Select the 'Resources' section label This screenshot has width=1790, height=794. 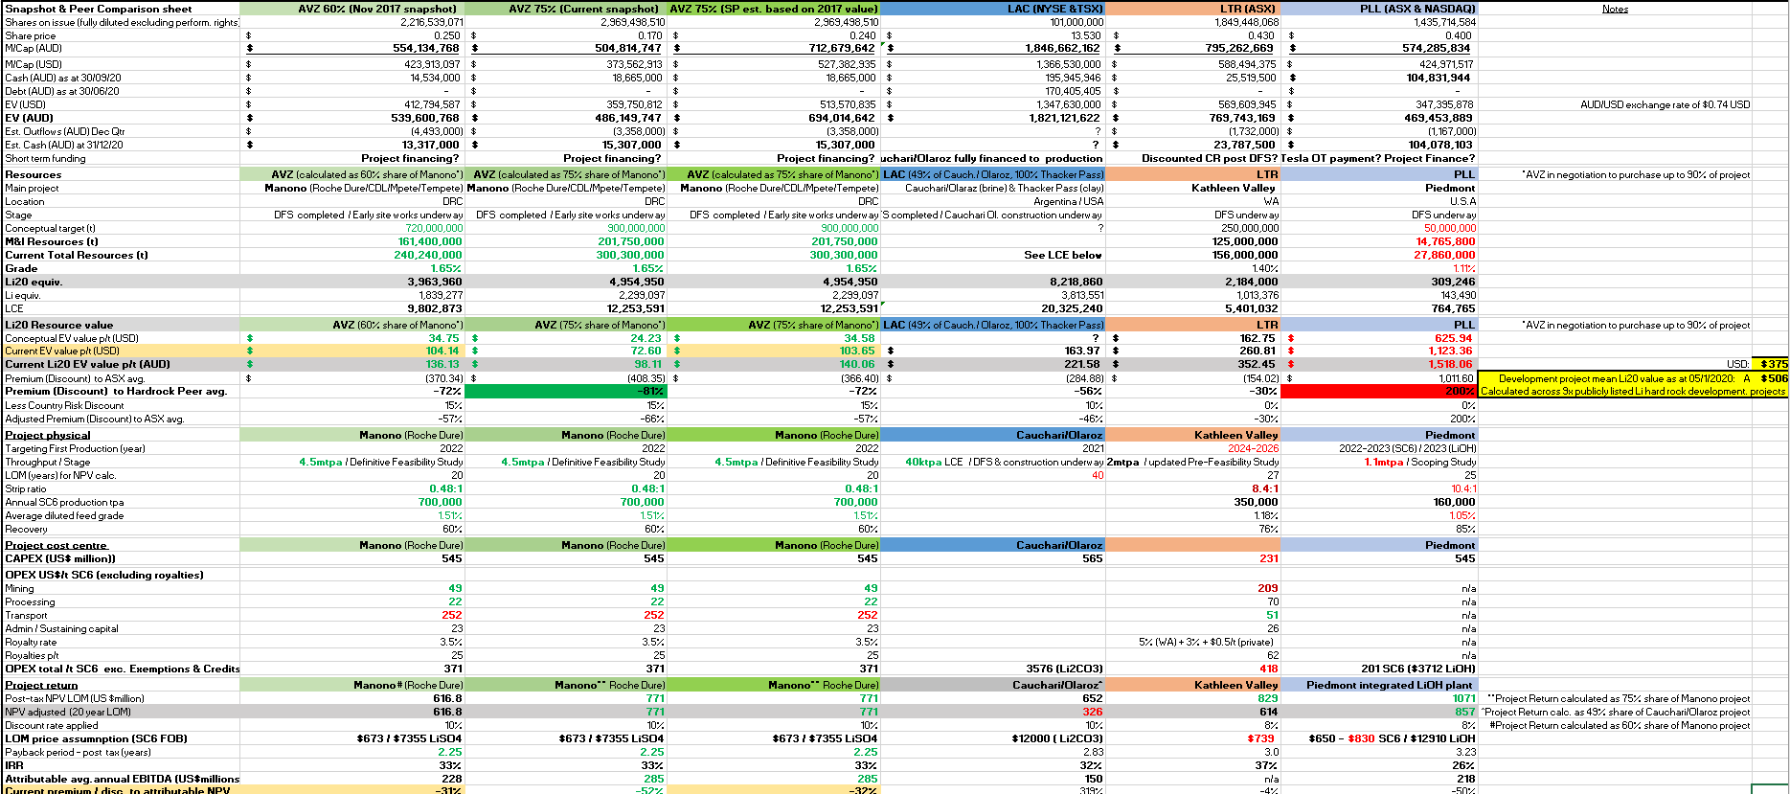click(34, 174)
